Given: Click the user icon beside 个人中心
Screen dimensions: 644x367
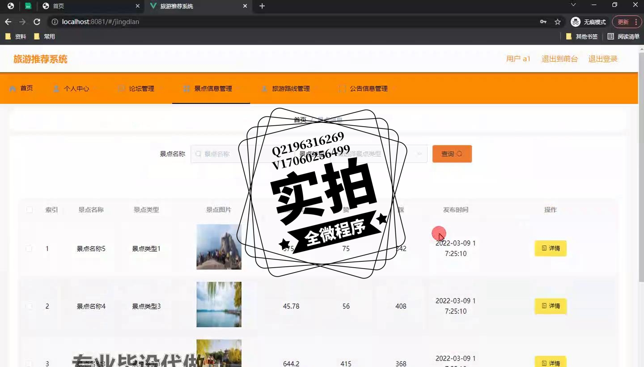Looking at the screenshot, I should pos(56,89).
